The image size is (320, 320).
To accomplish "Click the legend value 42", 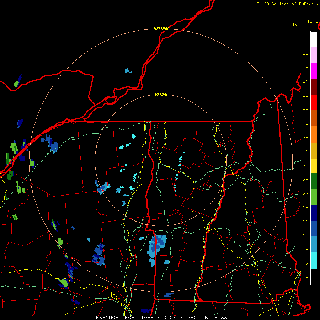I will click(x=305, y=123).
